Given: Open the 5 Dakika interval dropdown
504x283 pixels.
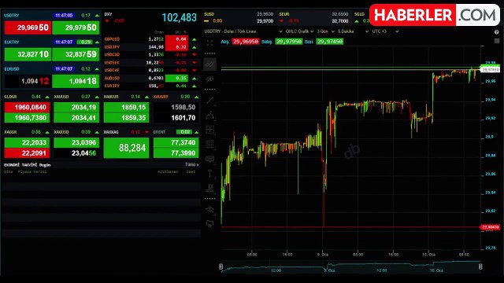Looking at the screenshot, I should pos(353,31).
